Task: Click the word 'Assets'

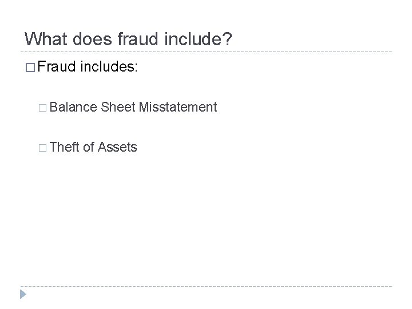Action: coord(117,147)
